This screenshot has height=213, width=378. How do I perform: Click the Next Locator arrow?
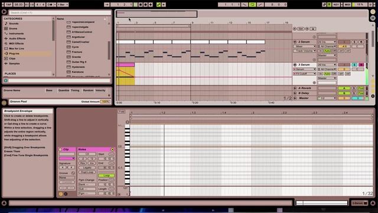pos(307,29)
